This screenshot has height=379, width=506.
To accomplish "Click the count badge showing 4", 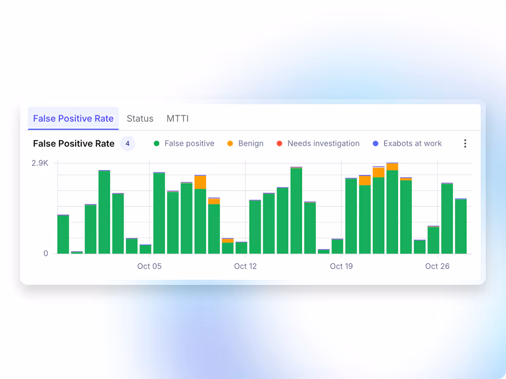I will click(128, 143).
